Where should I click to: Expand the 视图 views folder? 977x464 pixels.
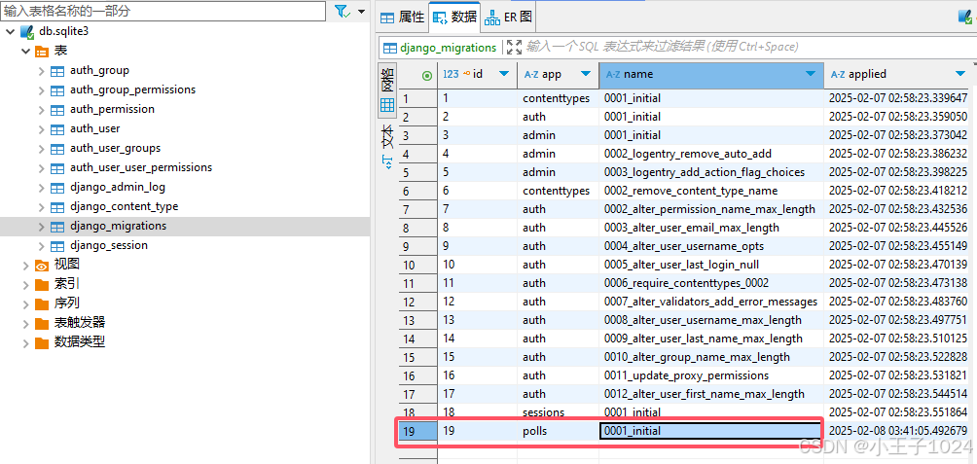point(25,266)
